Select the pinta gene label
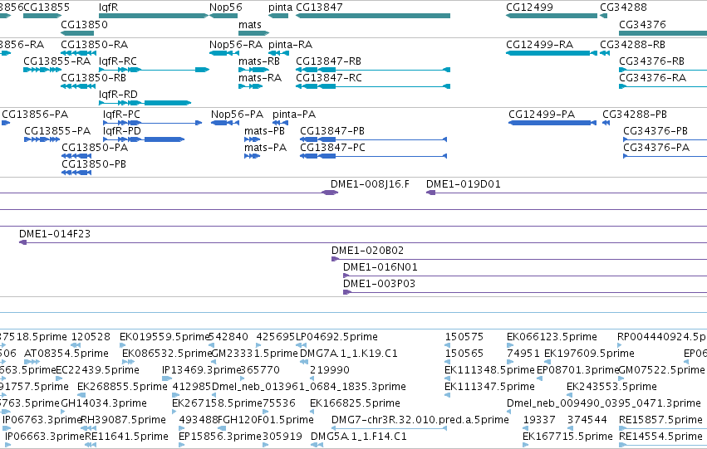The image size is (707, 449). coord(280,7)
